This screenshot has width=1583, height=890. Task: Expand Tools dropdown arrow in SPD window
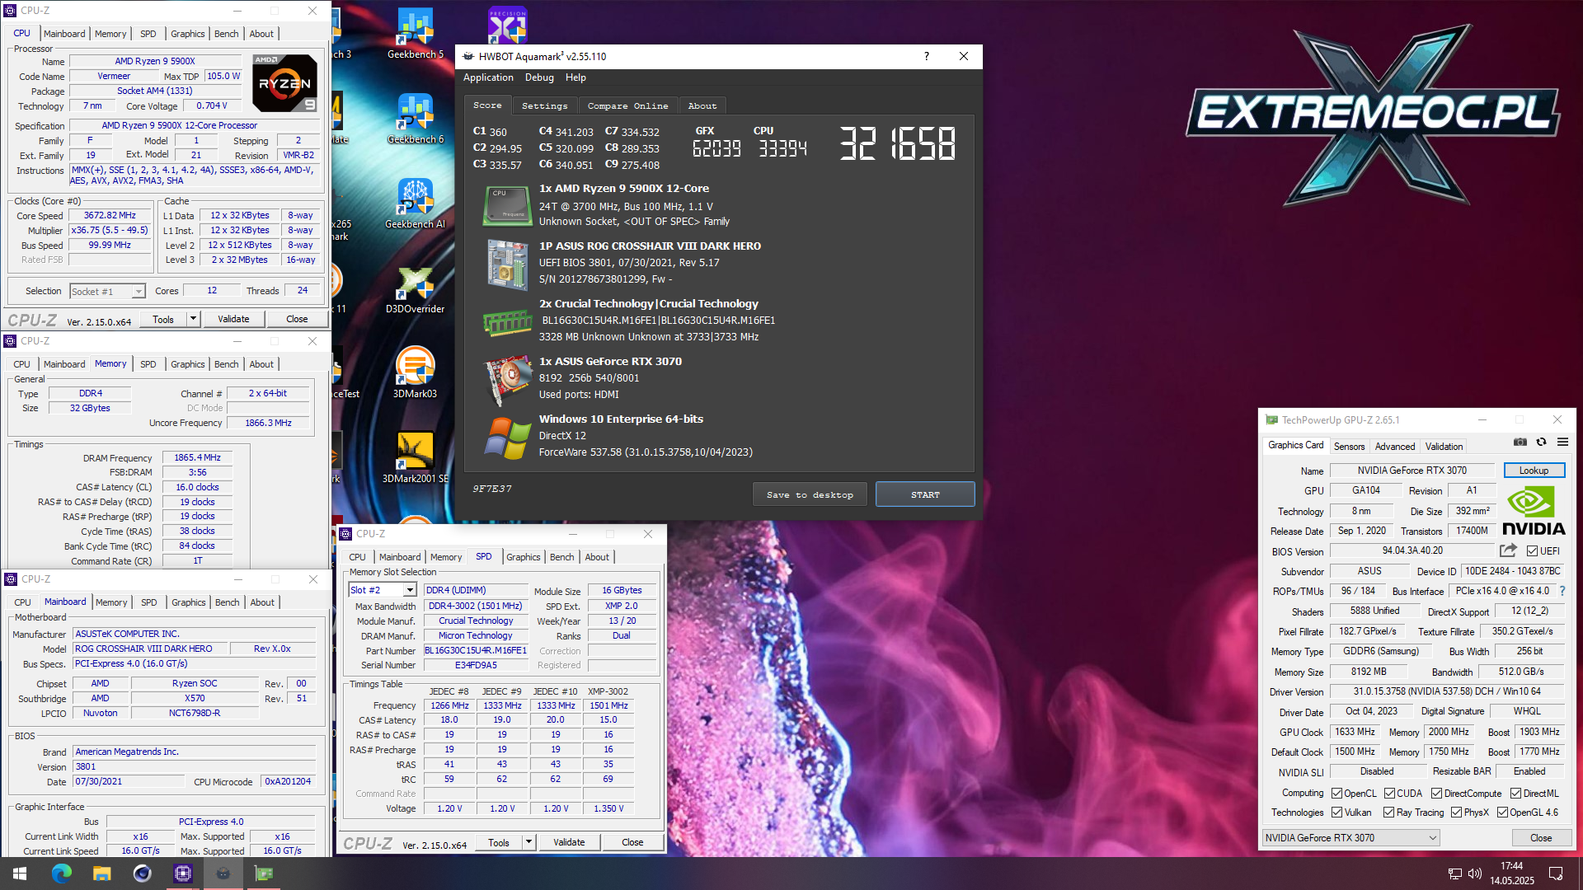tap(528, 842)
